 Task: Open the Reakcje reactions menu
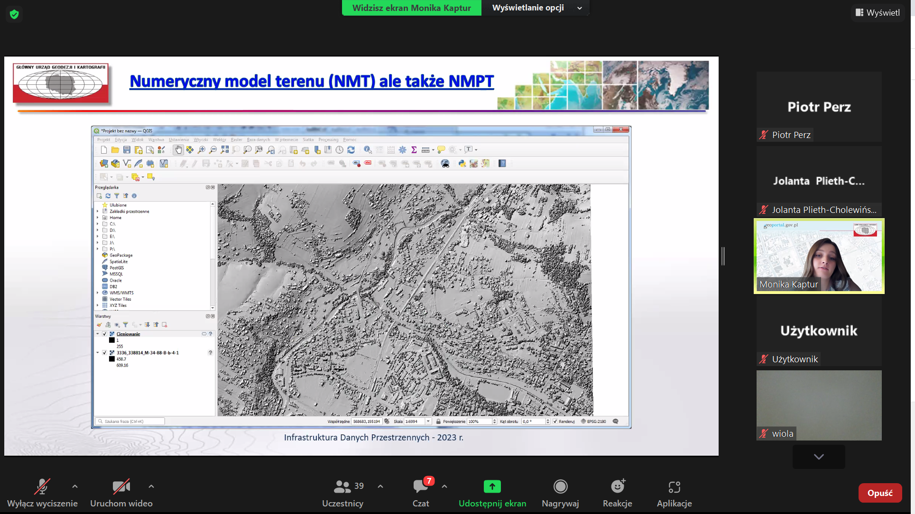[617, 487]
